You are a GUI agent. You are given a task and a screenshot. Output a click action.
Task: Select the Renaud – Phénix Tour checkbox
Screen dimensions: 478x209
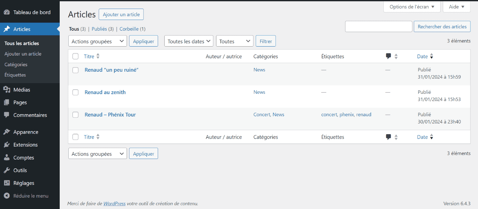(x=76, y=115)
